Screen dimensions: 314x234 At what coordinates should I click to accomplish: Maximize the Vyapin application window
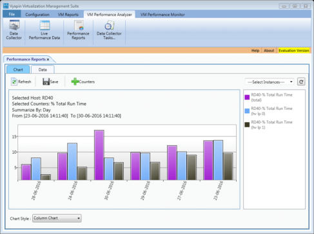click(295, 6)
